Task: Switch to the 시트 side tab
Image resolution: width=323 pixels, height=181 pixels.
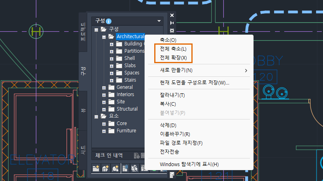Action: tap(83, 150)
